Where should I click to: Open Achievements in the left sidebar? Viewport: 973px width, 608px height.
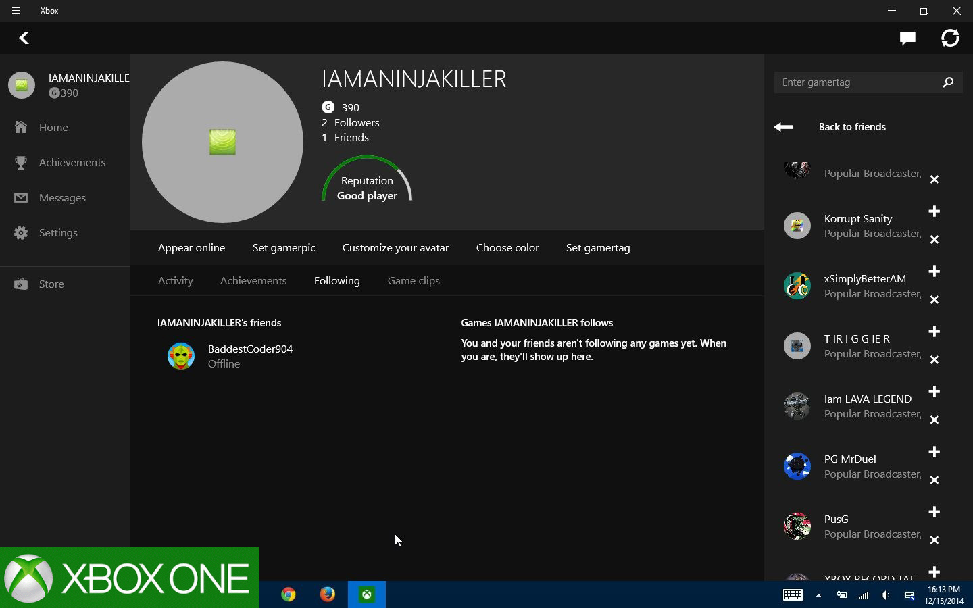click(72, 163)
